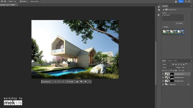Screen dimensions: 193x108
Task: Click the Lock all padlock icon
Action: tap(176, 70)
